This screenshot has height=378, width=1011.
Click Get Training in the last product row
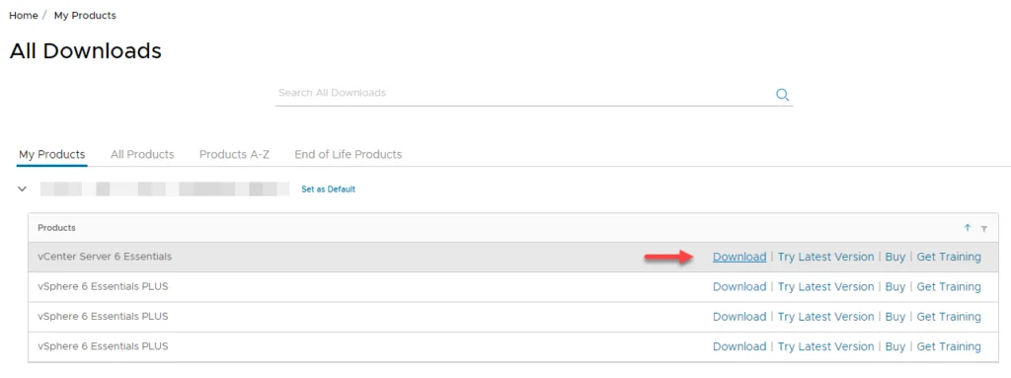click(949, 346)
